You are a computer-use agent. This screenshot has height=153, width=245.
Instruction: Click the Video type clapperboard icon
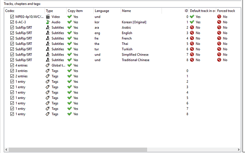tap(48, 17)
